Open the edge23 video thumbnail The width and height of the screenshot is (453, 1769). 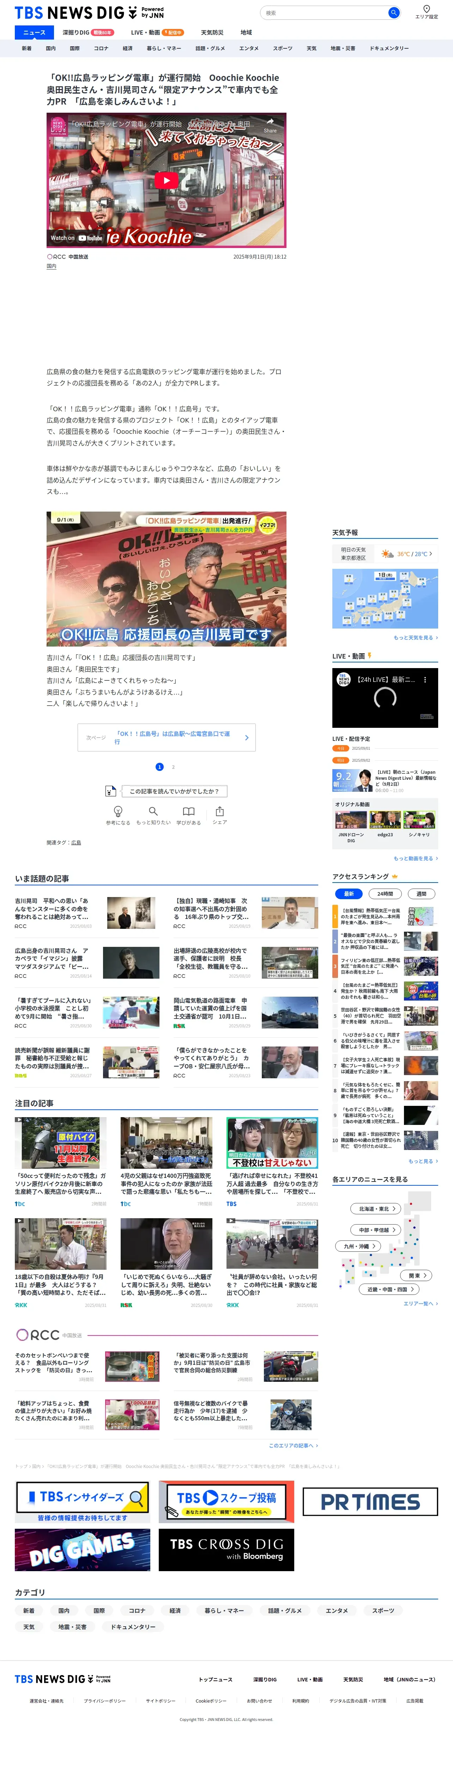[385, 820]
